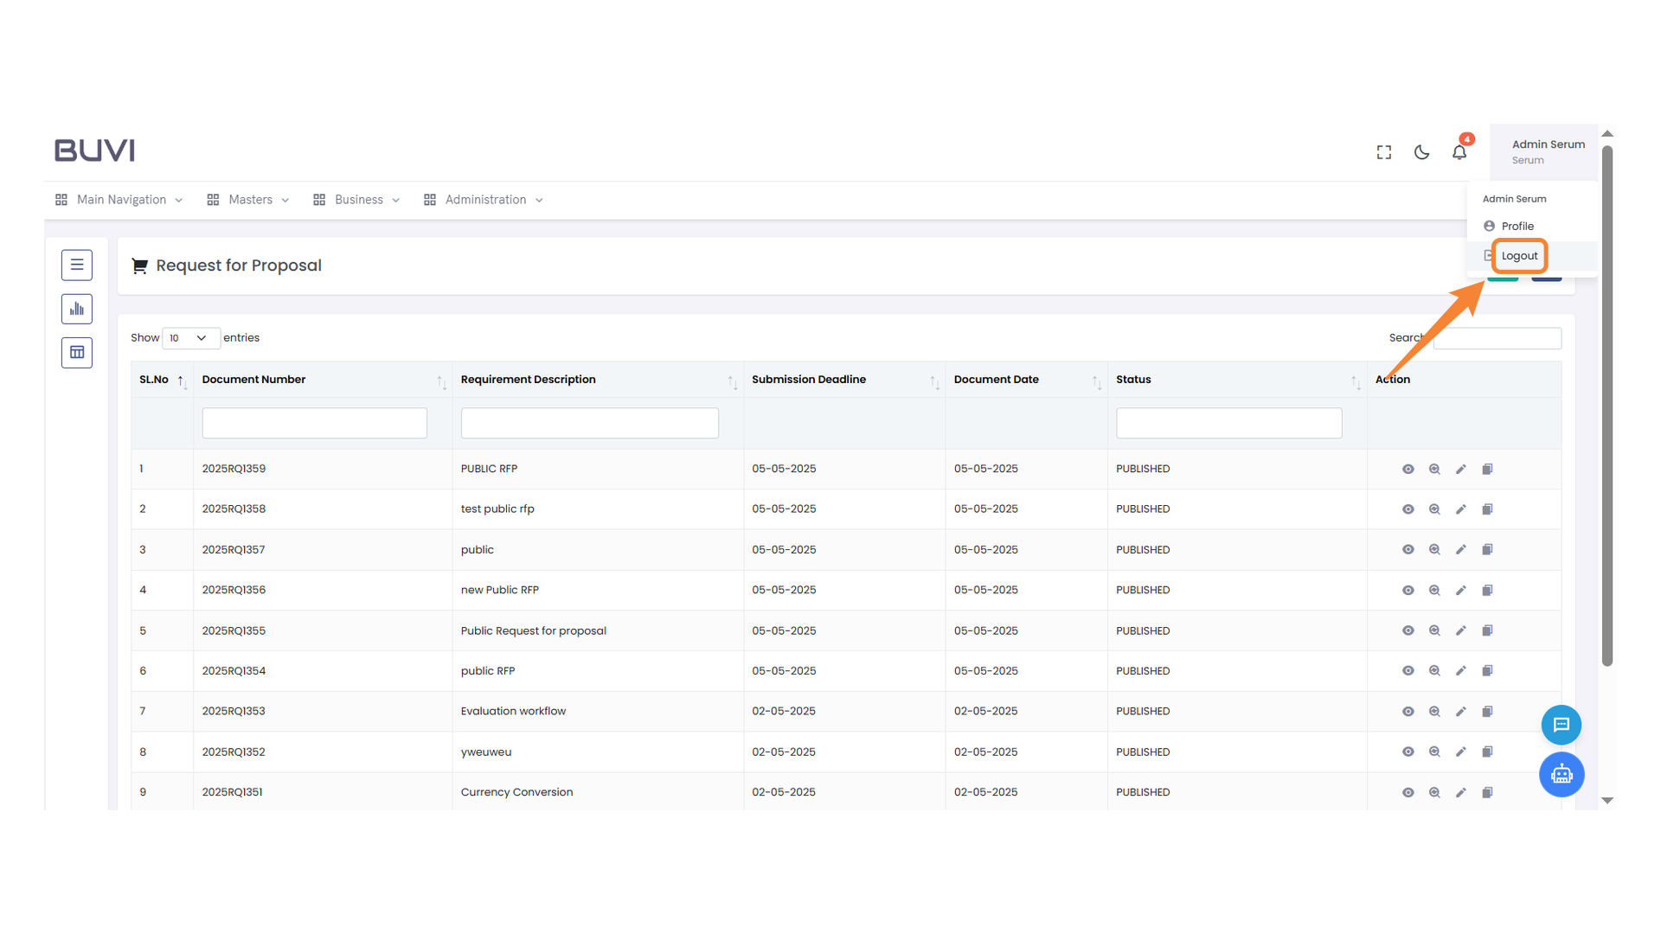View row 2025RQ1358 with eye icon

tap(1408, 509)
